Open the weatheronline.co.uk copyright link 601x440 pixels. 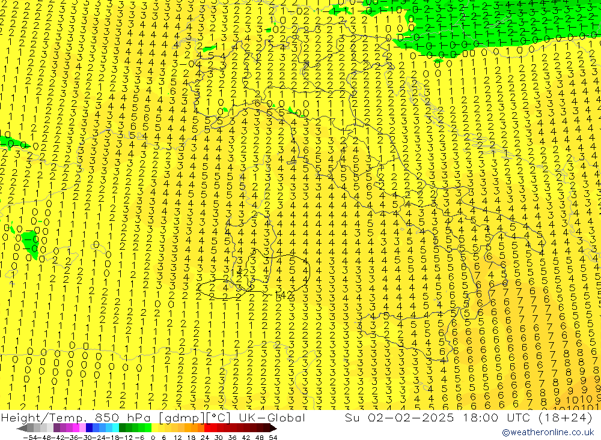[x=548, y=432]
